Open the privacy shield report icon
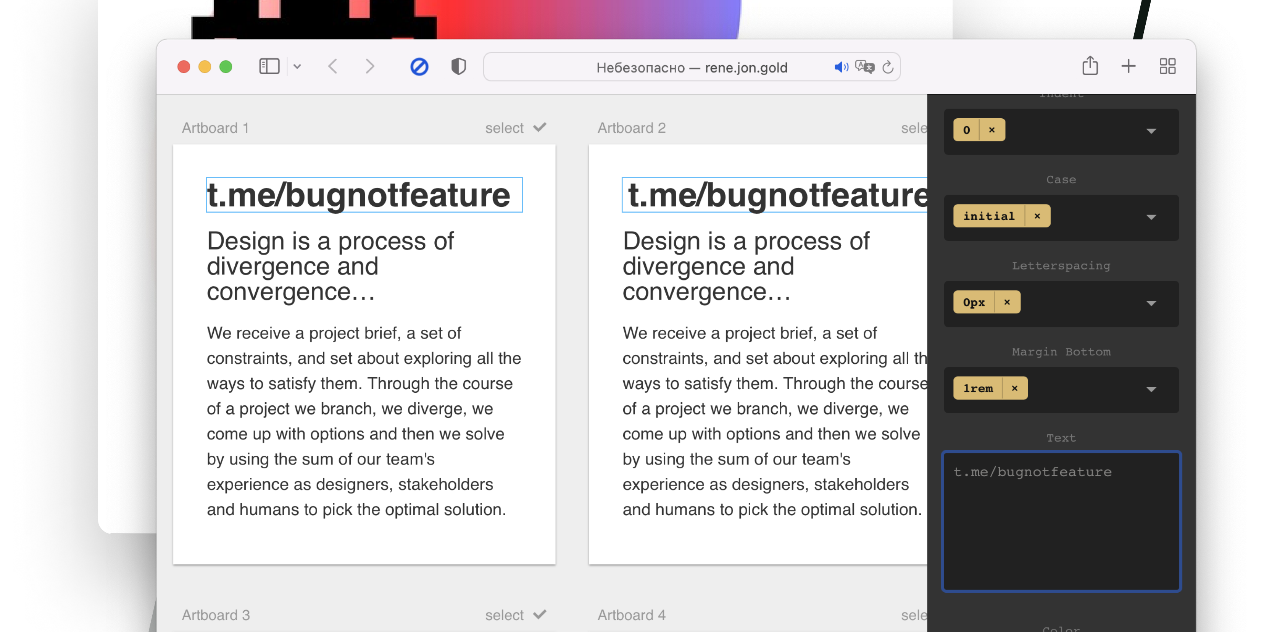 point(458,66)
